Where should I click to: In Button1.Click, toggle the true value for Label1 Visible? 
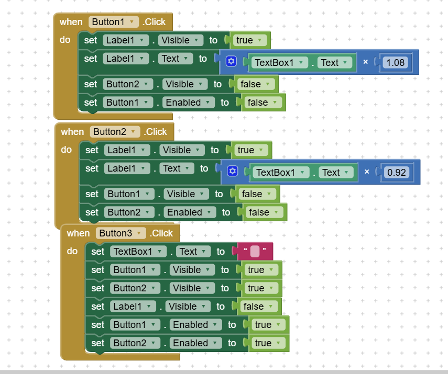[250, 40]
